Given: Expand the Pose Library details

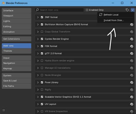Looking at the screenshot, I should click(38, 82).
